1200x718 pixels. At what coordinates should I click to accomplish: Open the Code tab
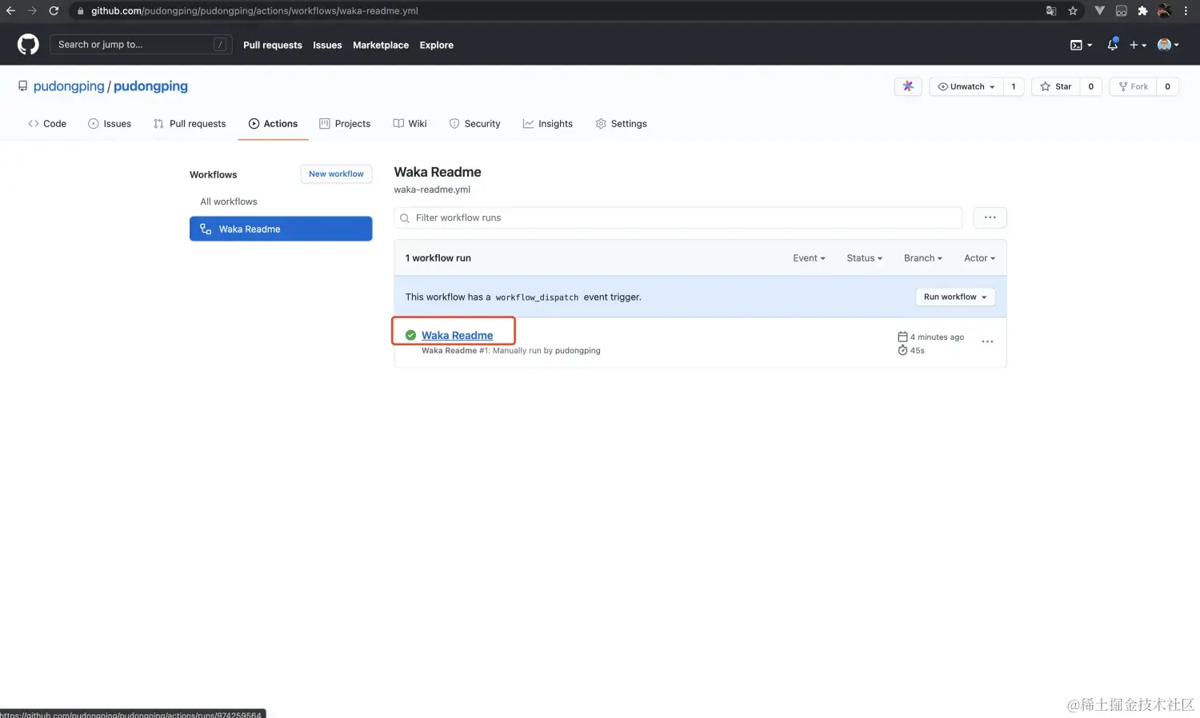[x=47, y=124]
